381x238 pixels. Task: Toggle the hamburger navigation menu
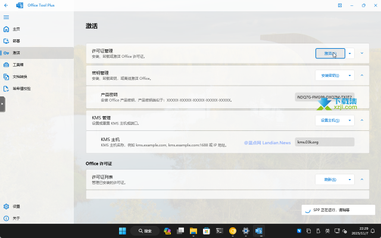(6, 17)
